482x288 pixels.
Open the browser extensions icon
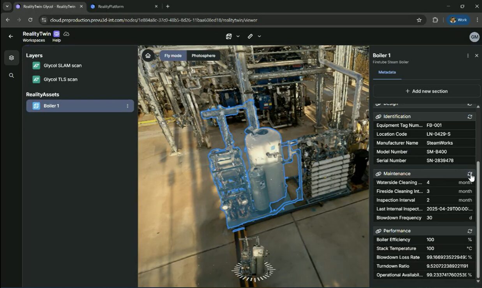pyautogui.click(x=435, y=20)
